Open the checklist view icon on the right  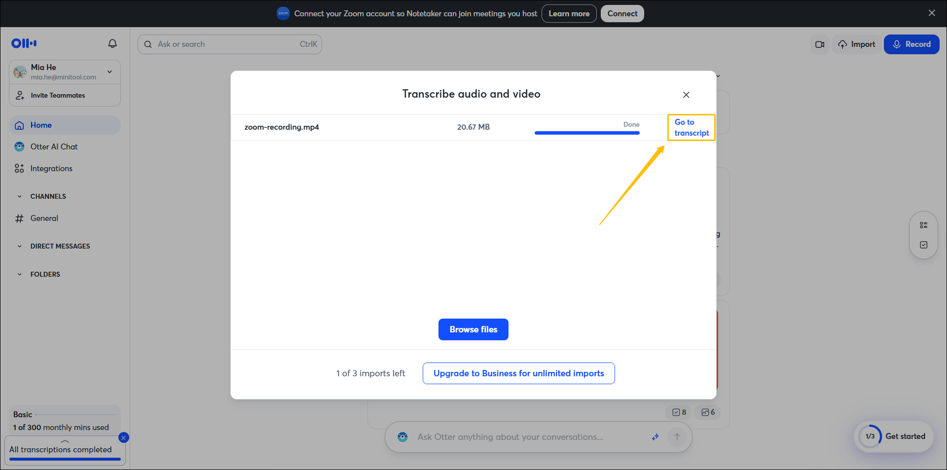pyautogui.click(x=923, y=225)
